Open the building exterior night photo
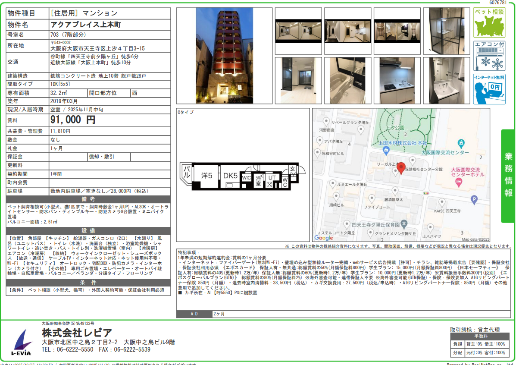Screen dimensions: 516x365 point(224,56)
